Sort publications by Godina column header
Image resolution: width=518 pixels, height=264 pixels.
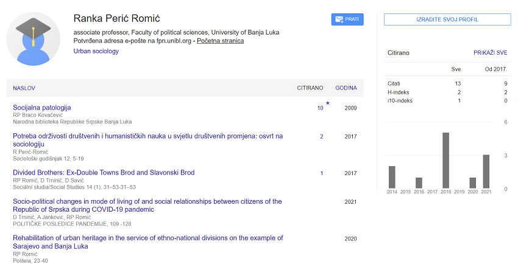pyautogui.click(x=346, y=88)
